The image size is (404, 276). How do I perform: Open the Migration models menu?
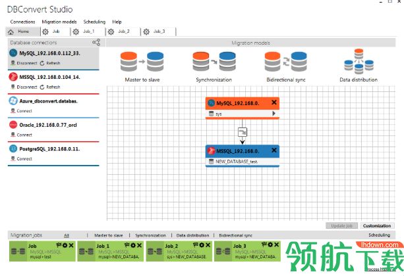(59, 22)
